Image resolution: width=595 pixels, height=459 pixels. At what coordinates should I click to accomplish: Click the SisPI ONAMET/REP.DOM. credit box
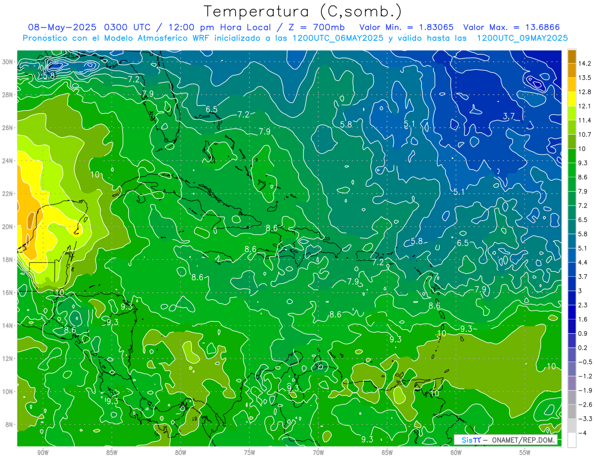click(x=506, y=440)
